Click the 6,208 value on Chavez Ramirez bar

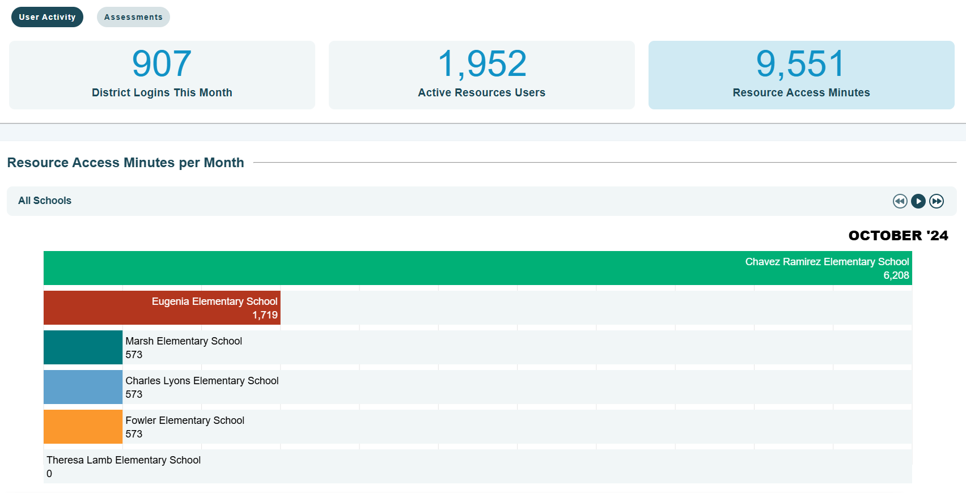click(896, 275)
